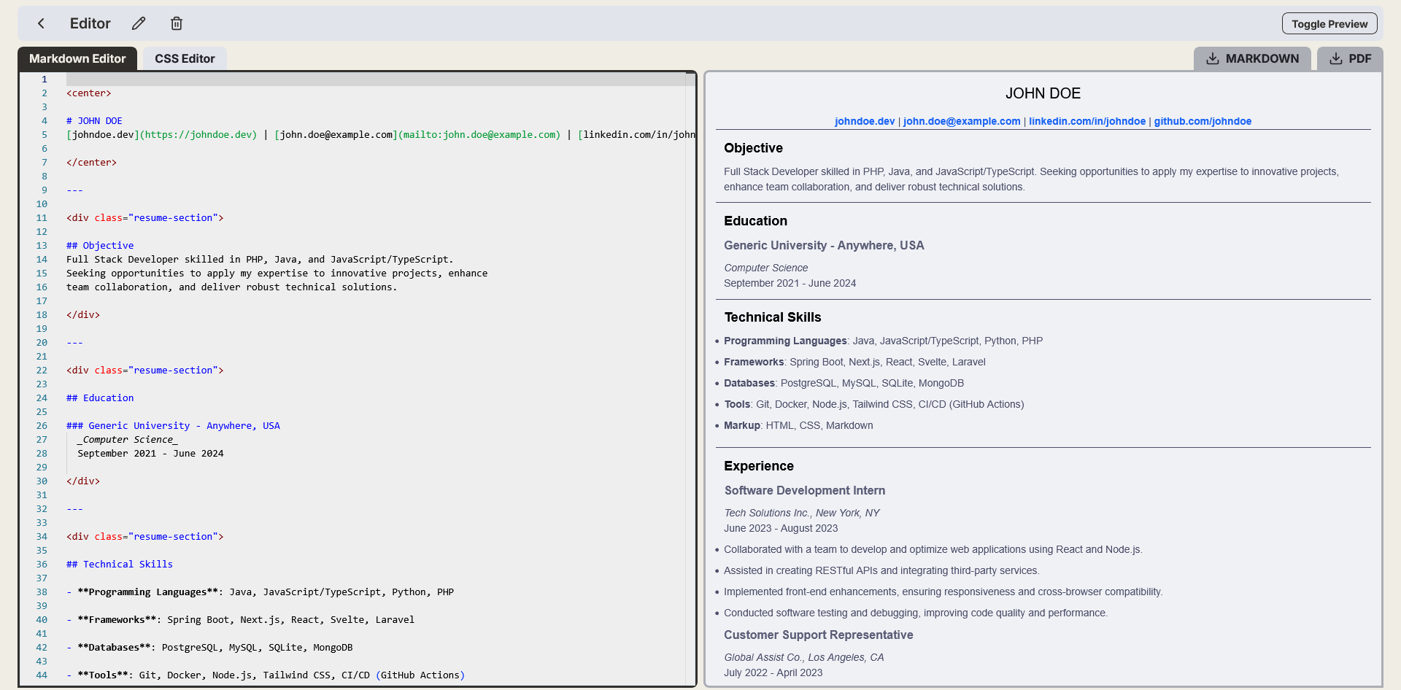
Task: Toggle the preview pane
Action: [x=1329, y=23]
